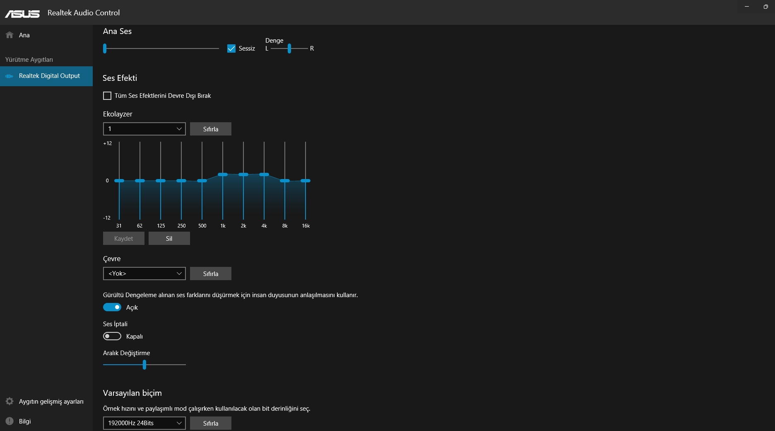
Task: Click the Ses Efekti heading
Action: pos(120,78)
